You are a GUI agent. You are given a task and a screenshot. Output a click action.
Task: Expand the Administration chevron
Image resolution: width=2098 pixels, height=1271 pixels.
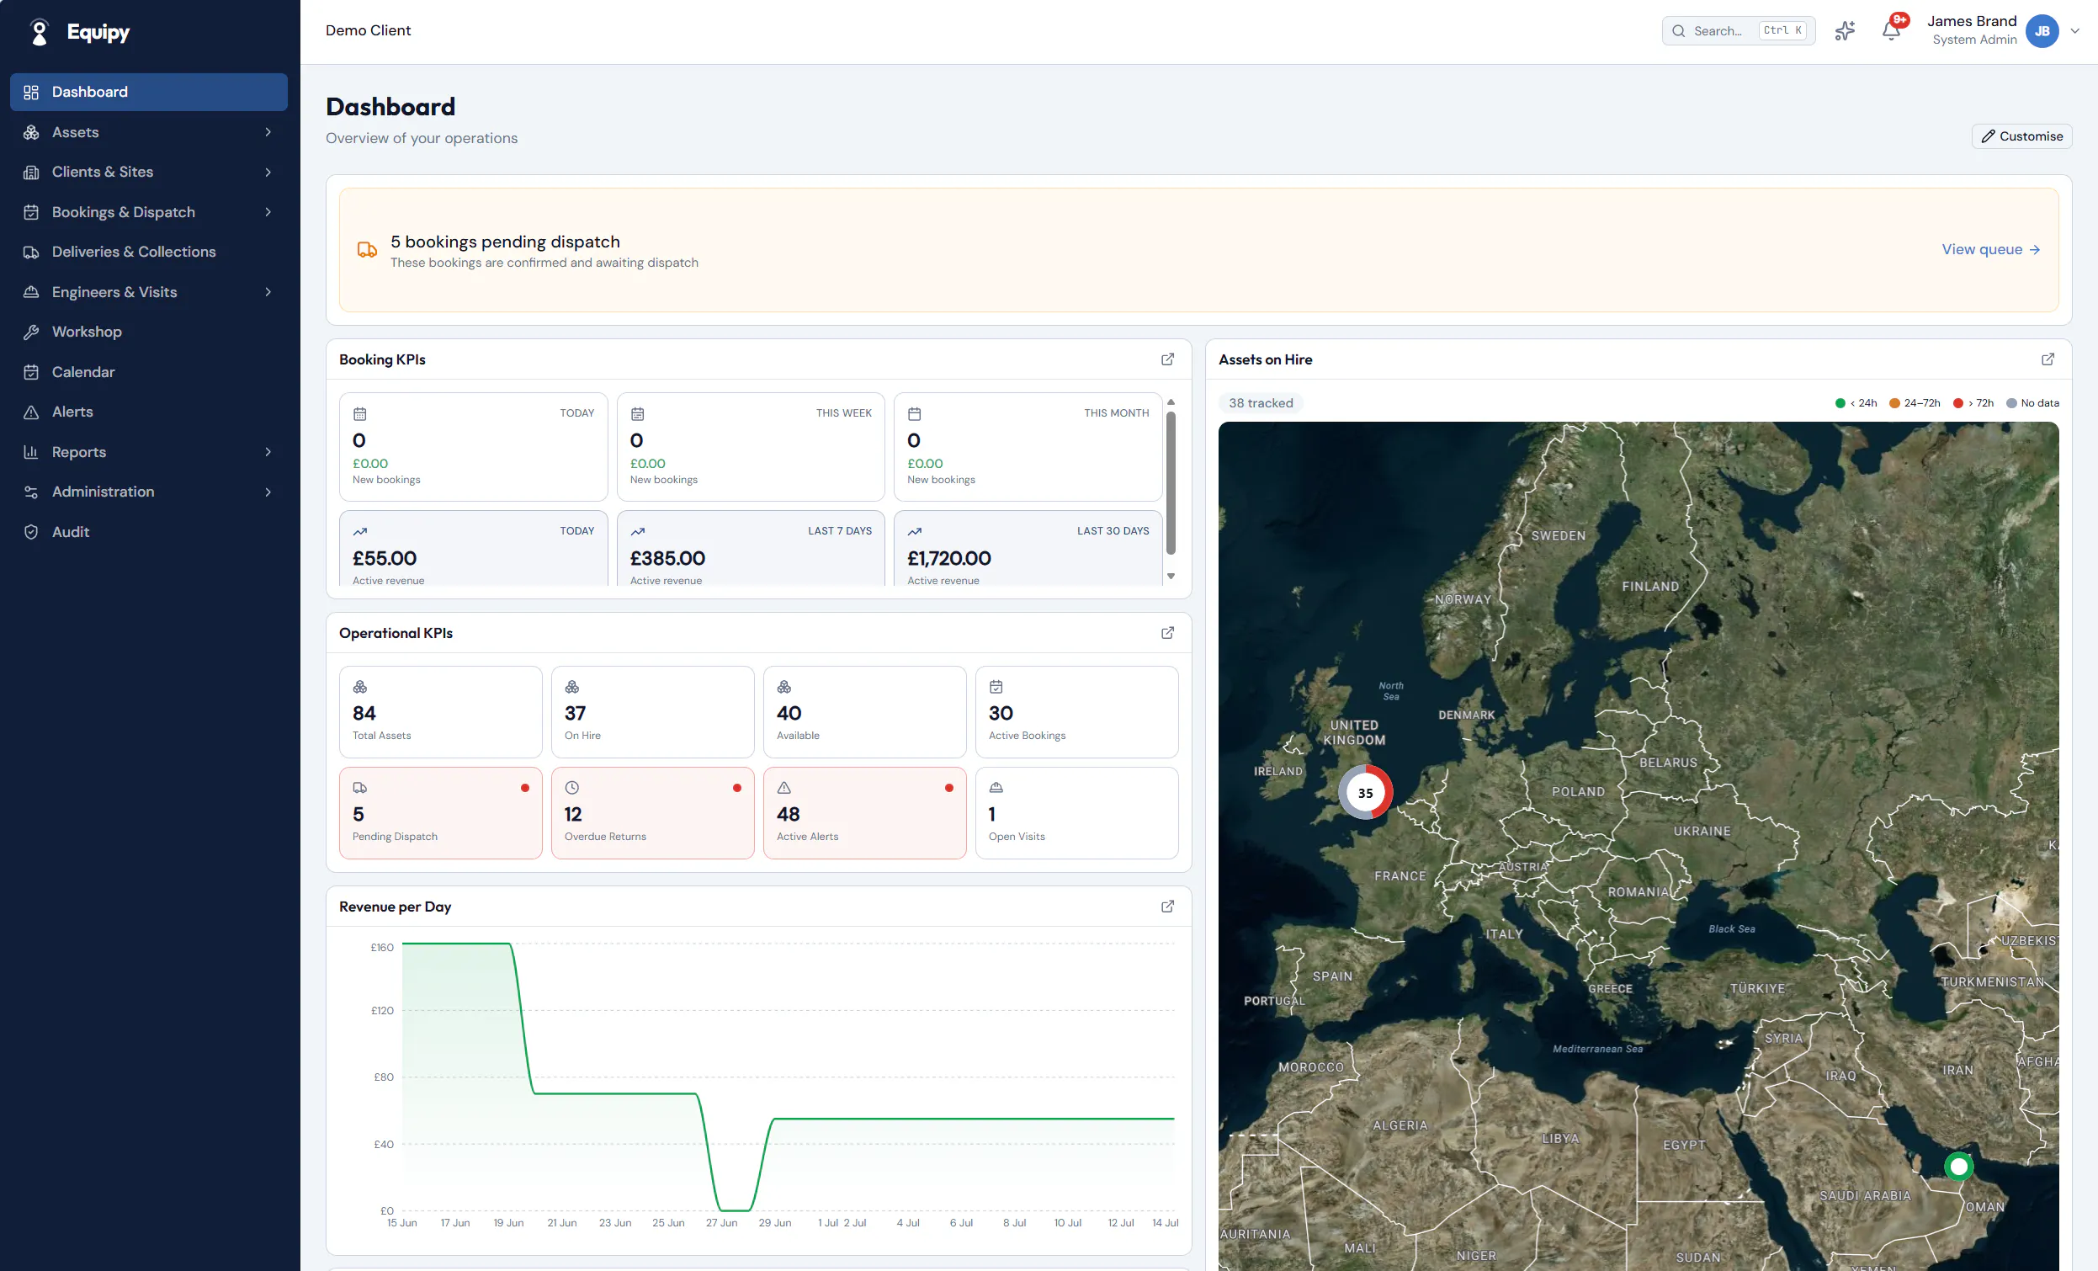click(268, 492)
